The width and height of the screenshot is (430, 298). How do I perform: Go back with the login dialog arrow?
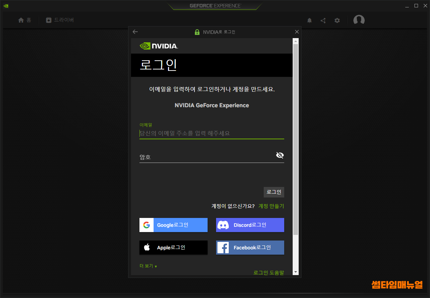(135, 32)
